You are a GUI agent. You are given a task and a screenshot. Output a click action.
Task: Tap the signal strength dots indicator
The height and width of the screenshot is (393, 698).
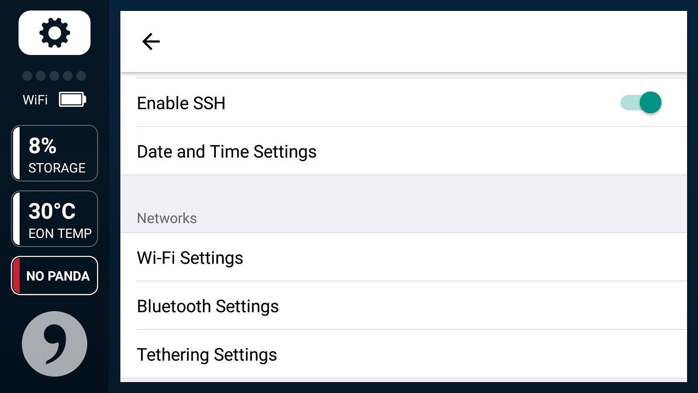point(54,76)
